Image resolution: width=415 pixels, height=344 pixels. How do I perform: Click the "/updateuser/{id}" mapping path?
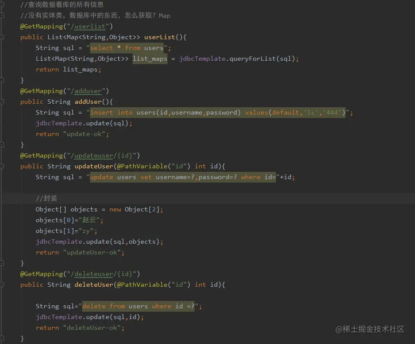tap(102, 155)
